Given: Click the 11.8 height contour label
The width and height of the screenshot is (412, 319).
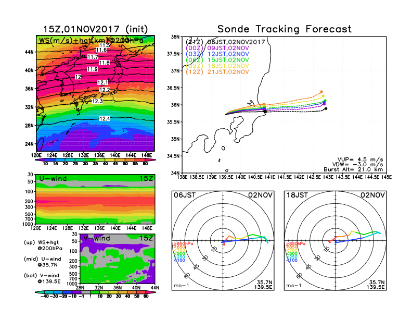Looking at the screenshot, I should (x=105, y=63).
